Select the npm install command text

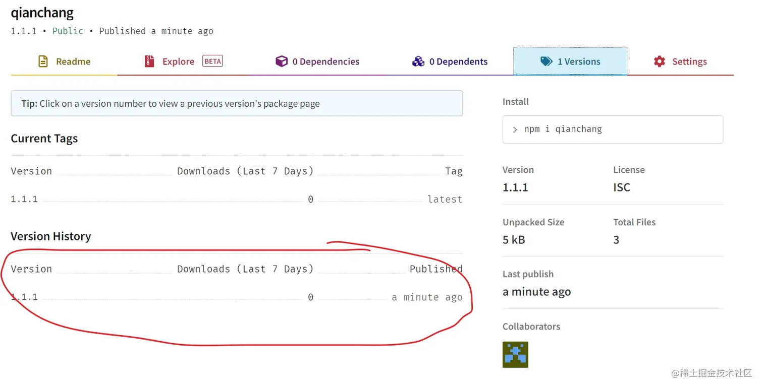[x=564, y=129]
